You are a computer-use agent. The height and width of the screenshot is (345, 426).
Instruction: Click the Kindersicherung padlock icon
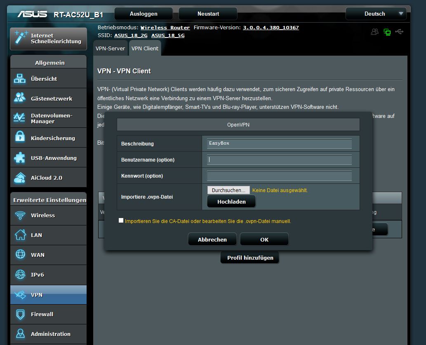20,138
